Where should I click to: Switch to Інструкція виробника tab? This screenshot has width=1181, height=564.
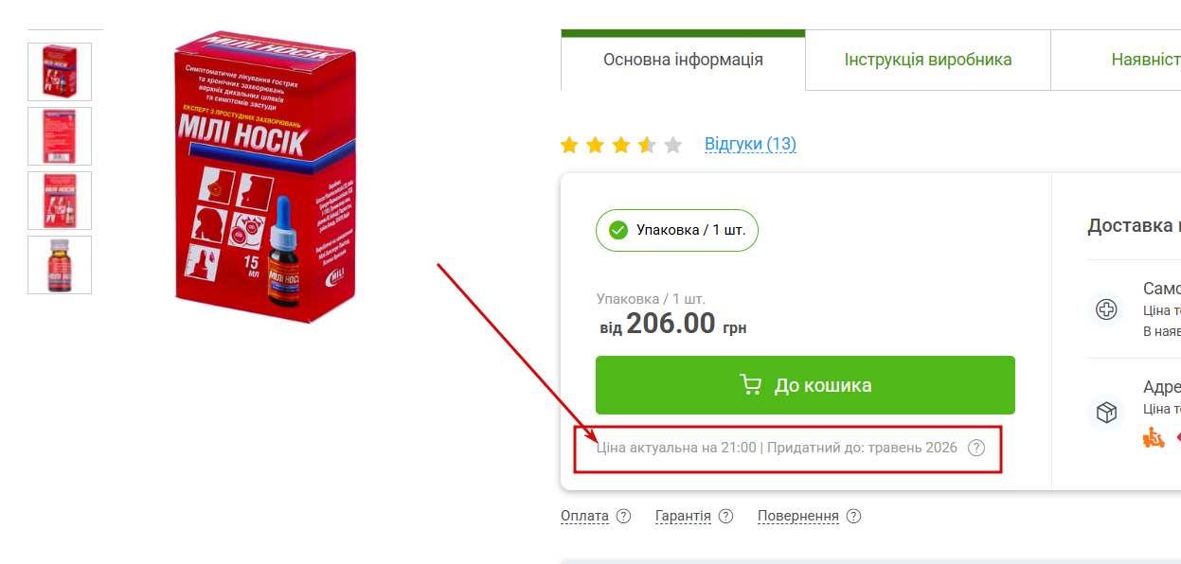pyautogui.click(x=928, y=60)
